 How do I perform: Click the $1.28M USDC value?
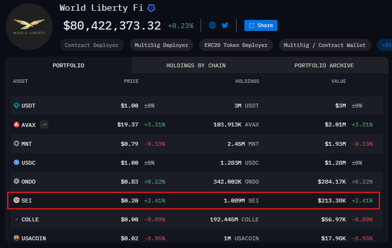335,163
